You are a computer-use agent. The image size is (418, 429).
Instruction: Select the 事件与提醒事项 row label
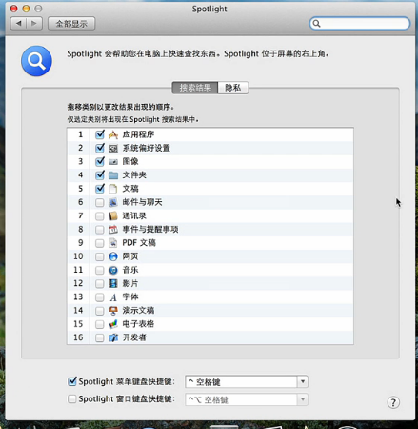pyautogui.click(x=150, y=230)
